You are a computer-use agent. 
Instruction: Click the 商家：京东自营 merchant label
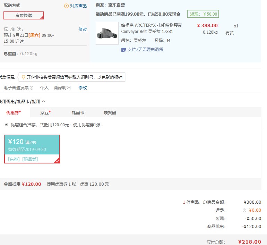110,5
